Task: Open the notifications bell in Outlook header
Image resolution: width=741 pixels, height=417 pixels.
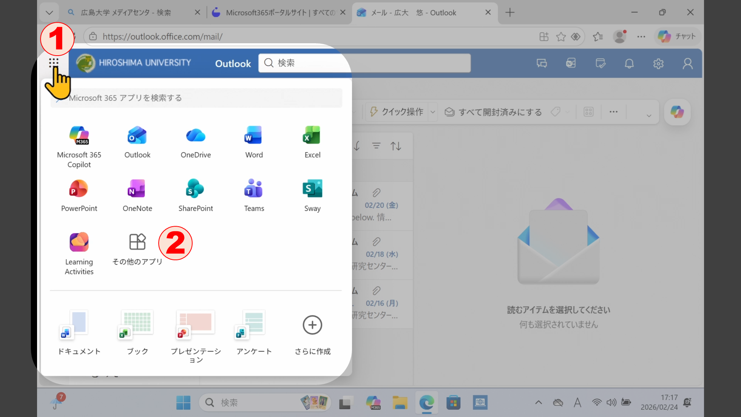Action: tap(629, 63)
